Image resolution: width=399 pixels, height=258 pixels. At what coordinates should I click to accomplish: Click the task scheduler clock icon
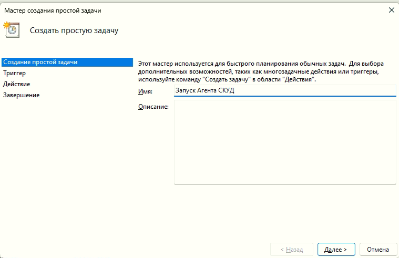tap(12, 30)
